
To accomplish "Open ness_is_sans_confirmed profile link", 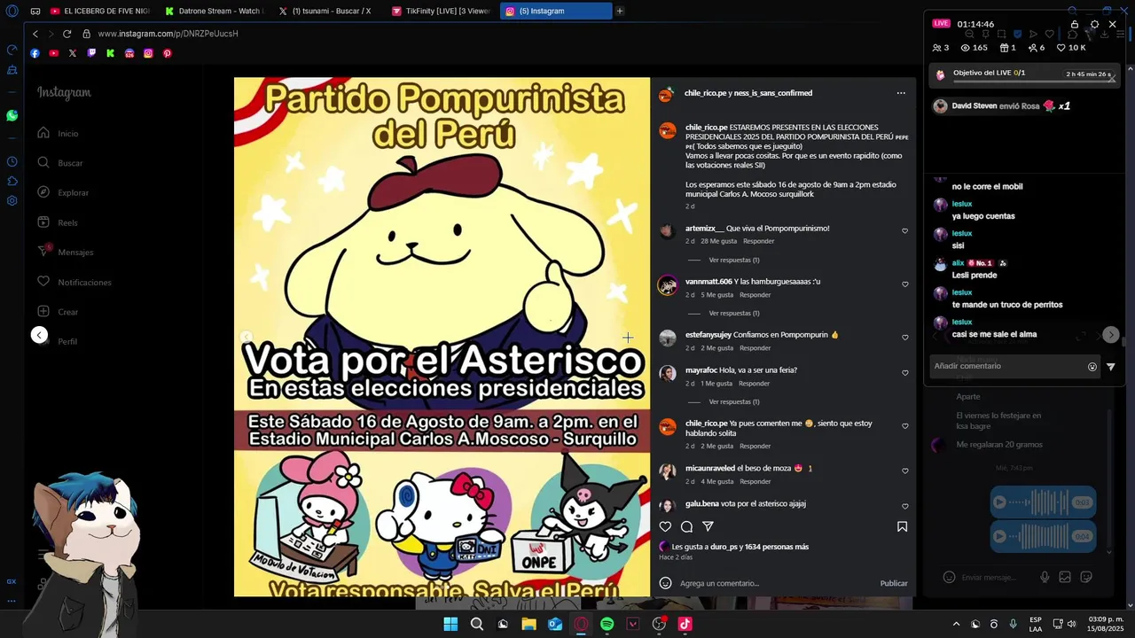I will pyautogui.click(x=772, y=93).
